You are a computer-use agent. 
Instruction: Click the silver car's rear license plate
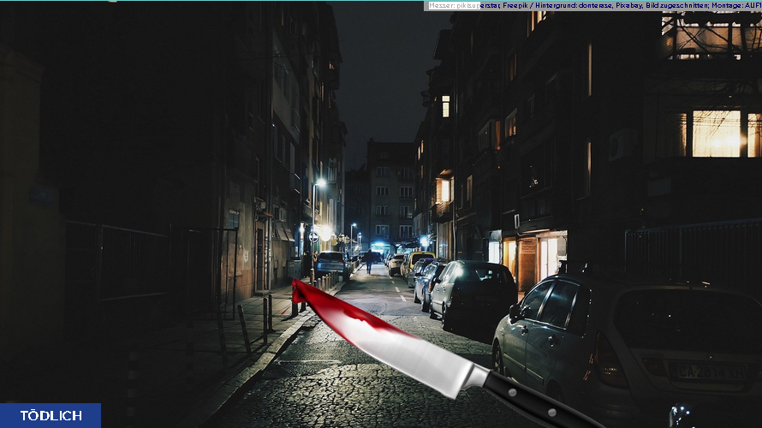click(x=709, y=372)
